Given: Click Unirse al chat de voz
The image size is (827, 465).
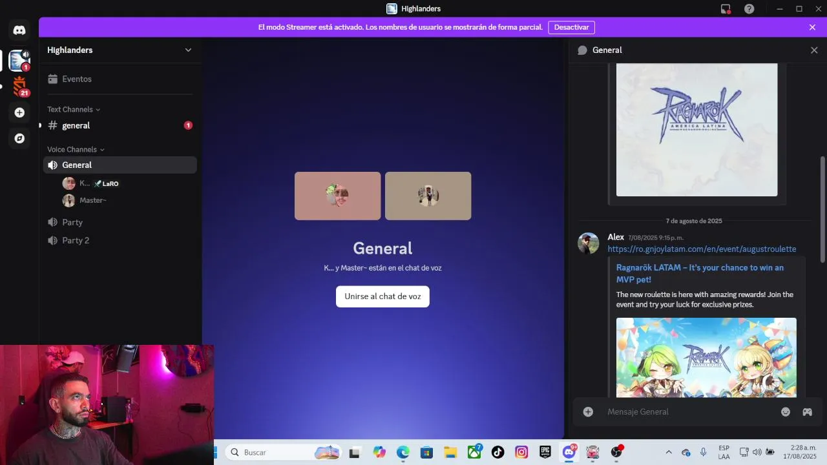Looking at the screenshot, I should (382, 296).
